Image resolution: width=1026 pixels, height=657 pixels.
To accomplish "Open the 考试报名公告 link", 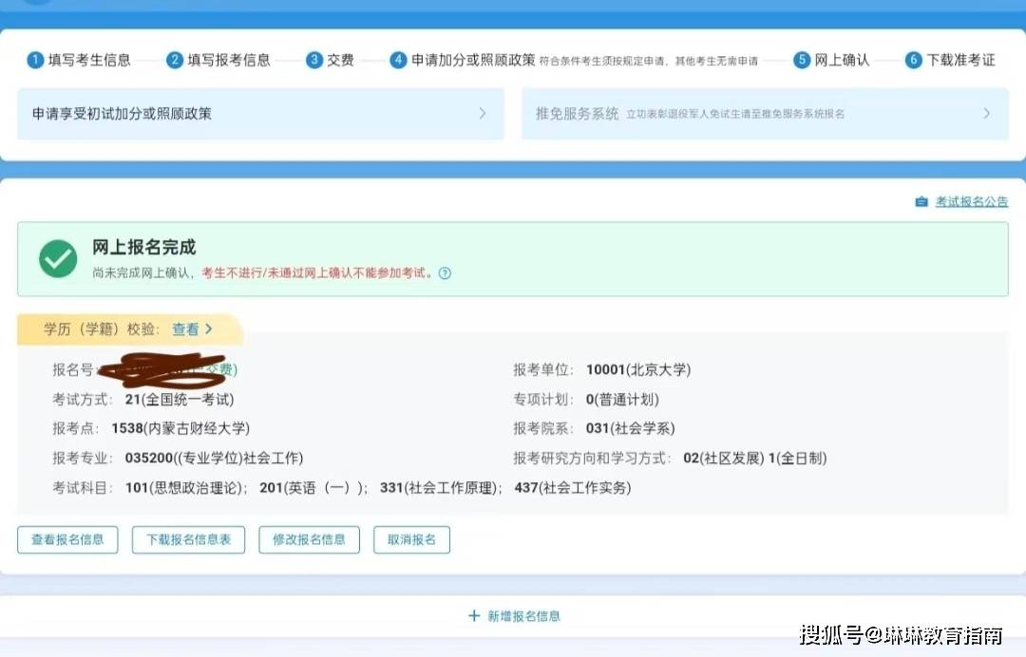I will [x=971, y=202].
